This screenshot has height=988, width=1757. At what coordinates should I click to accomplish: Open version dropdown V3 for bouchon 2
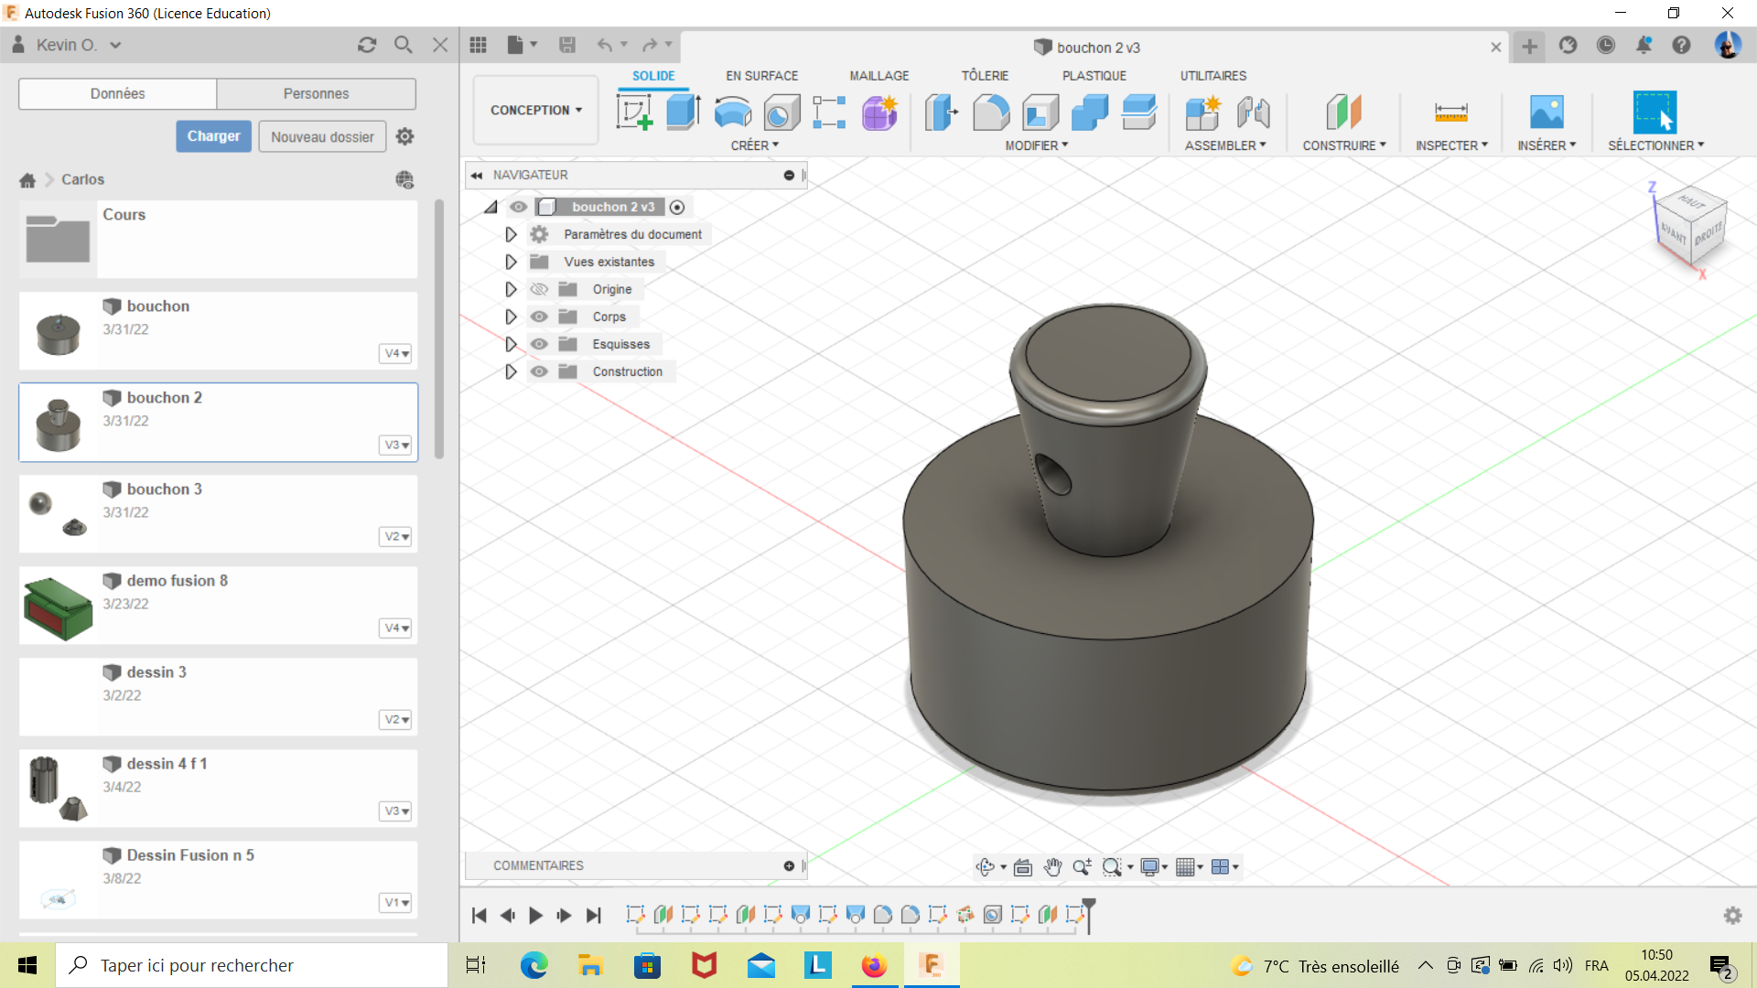396,445
